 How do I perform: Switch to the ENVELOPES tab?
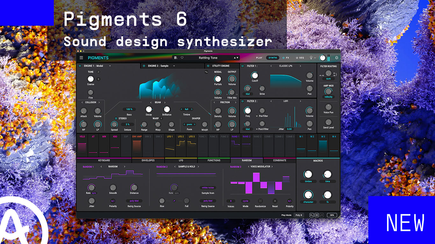(x=148, y=160)
